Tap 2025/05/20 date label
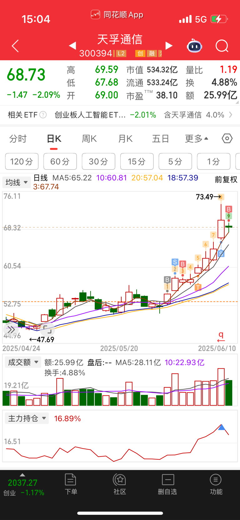 click(x=119, y=348)
